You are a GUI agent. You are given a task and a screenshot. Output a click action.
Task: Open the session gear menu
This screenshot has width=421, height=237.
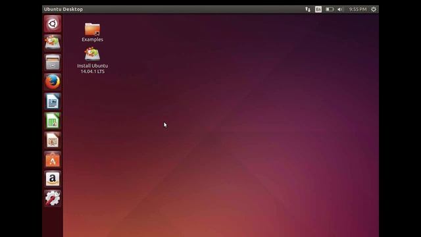pyautogui.click(x=374, y=9)
